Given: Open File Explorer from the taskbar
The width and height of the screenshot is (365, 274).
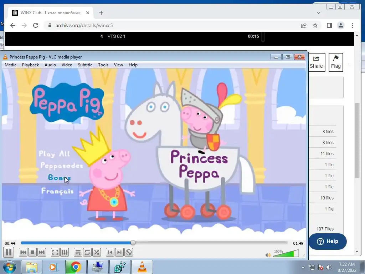Looking at the screenshot, I should (32, 267).
